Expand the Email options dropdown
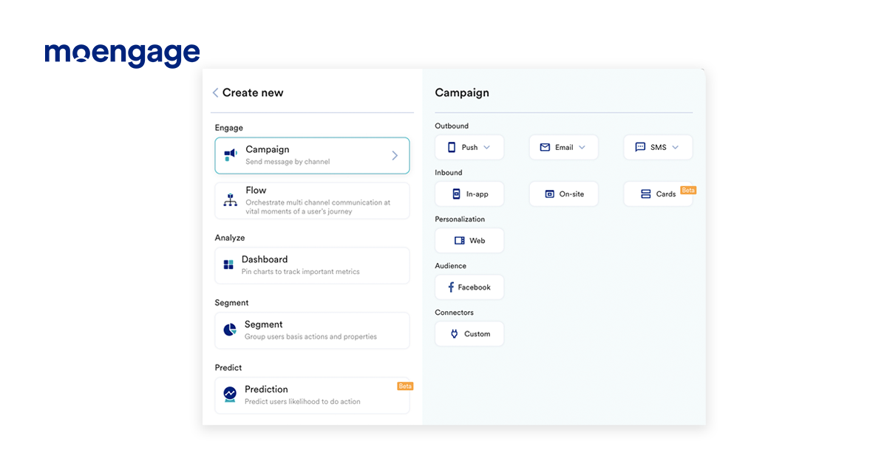 (x=582, y=147)
